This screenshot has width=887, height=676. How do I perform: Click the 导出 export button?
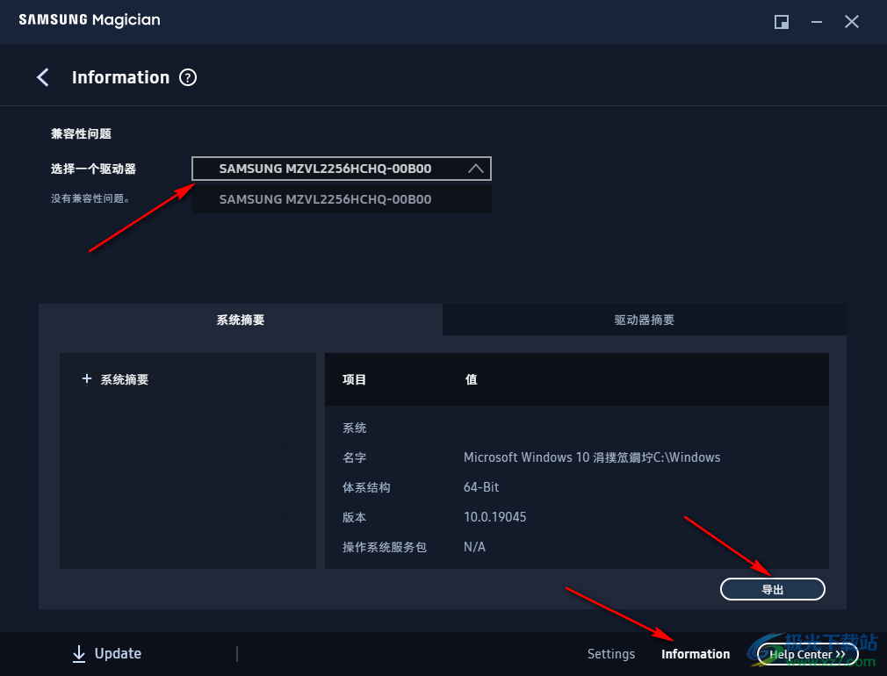(772, 589)
